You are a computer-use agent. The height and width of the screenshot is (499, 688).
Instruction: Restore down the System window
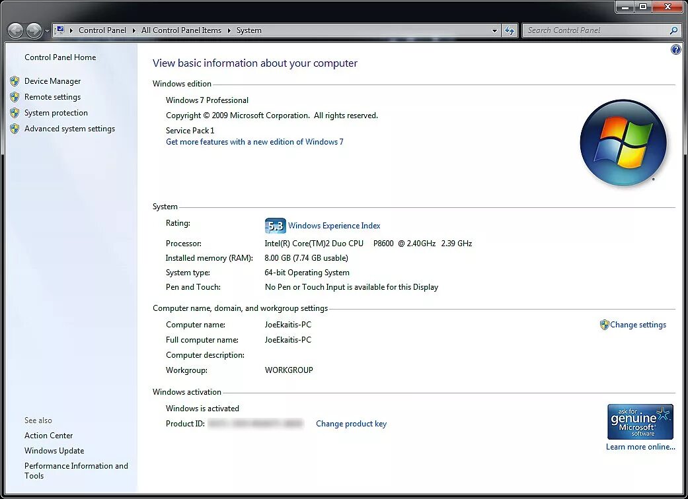pyautogui.click(x=643, y=7)
